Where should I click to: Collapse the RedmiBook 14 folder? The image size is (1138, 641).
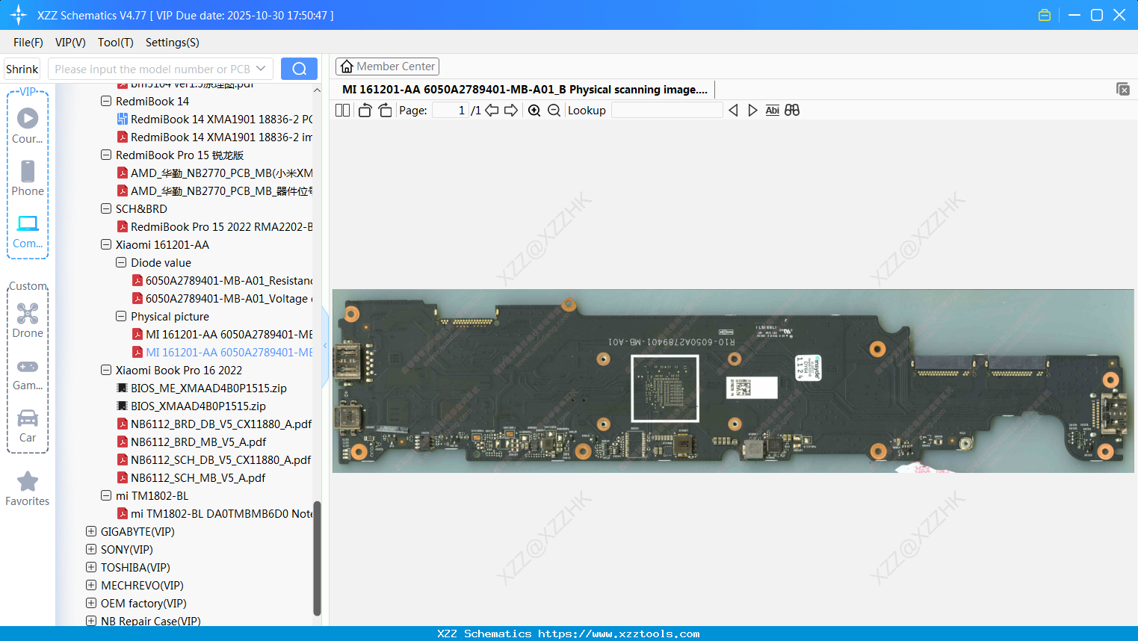coord(106,101)
